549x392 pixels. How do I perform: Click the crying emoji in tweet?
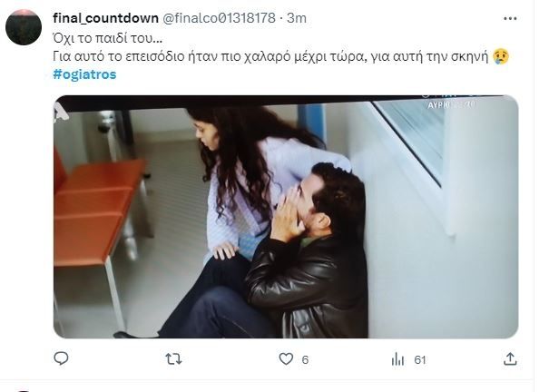point(501,56)
